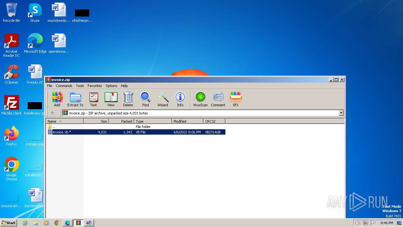Maximize the invoice.zip window
The height and width of the screenshot is (227, 403).
pyautogui.click(x=336, y=80)
